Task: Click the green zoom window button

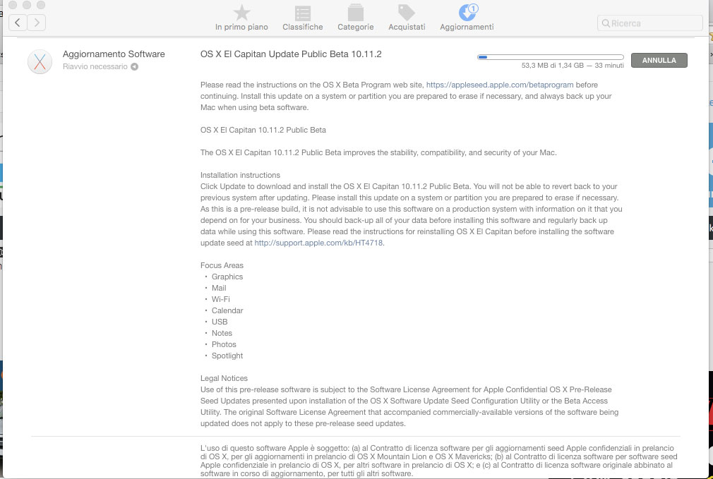Action: (41, 4)
